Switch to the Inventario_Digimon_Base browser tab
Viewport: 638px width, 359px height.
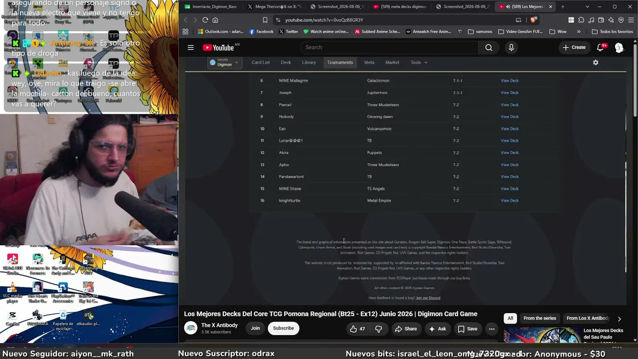211,6
